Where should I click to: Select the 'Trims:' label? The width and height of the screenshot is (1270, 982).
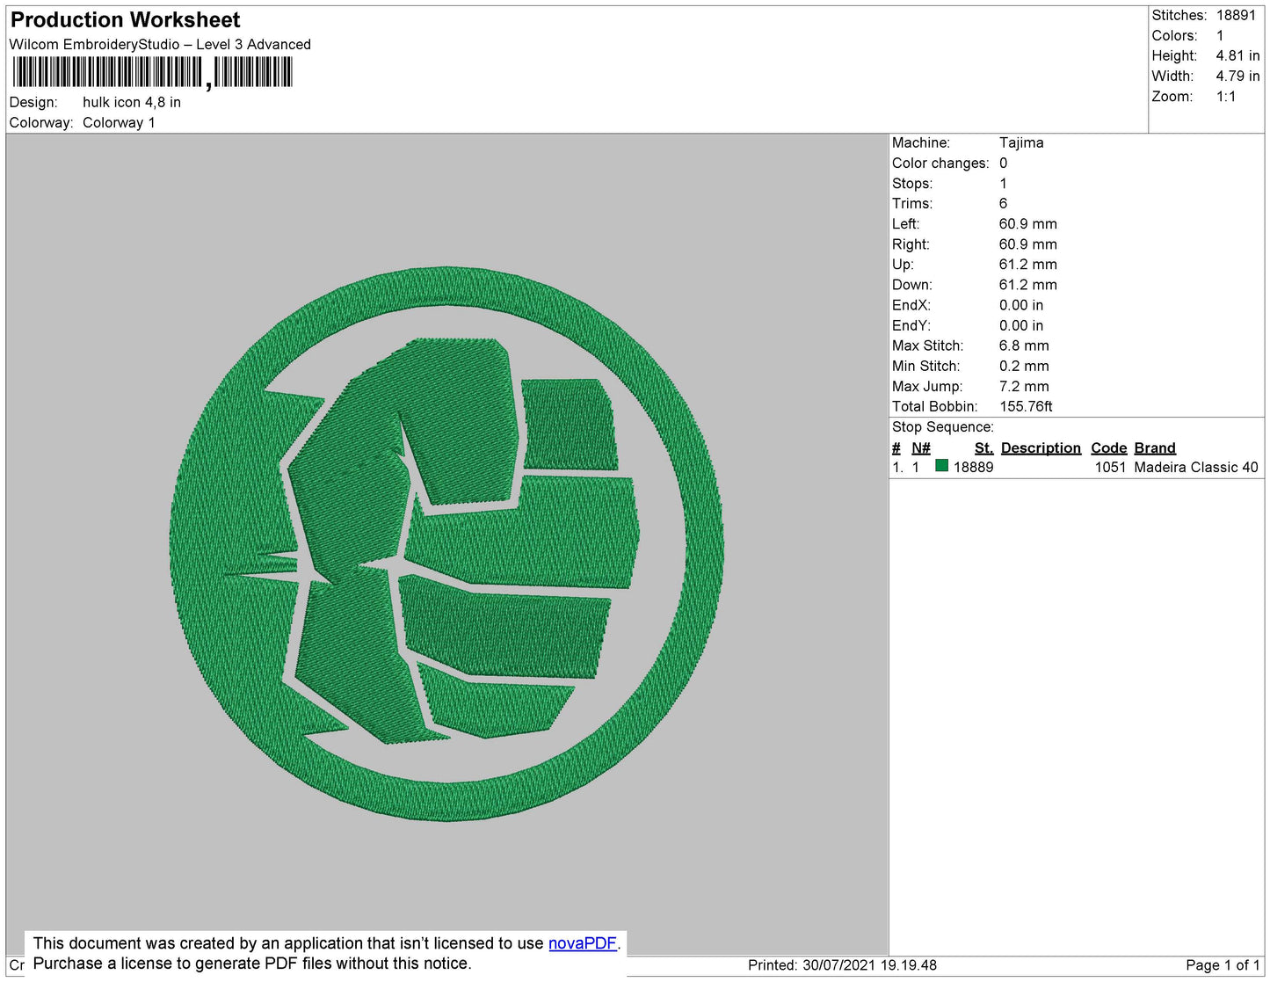pos(912,203)
